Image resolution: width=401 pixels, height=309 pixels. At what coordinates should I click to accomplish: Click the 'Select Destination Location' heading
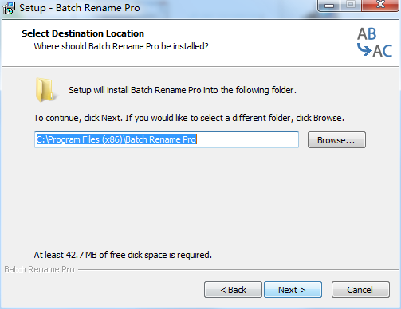pos(83,33)
